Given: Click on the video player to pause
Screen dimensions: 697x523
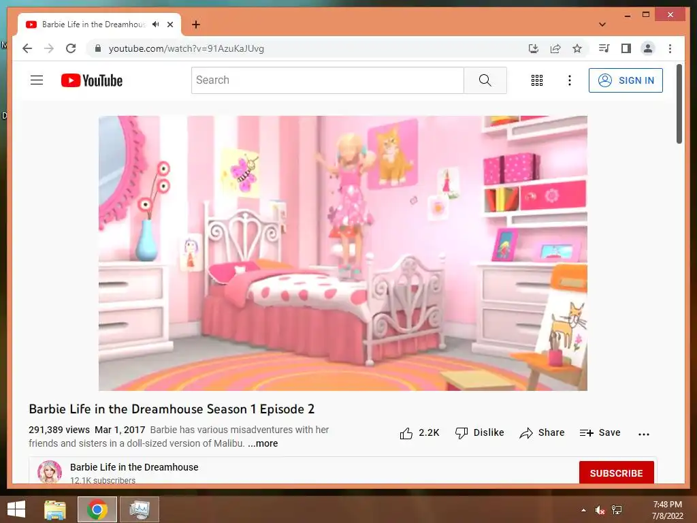Looking at the screenshot, I should point(343,253).
